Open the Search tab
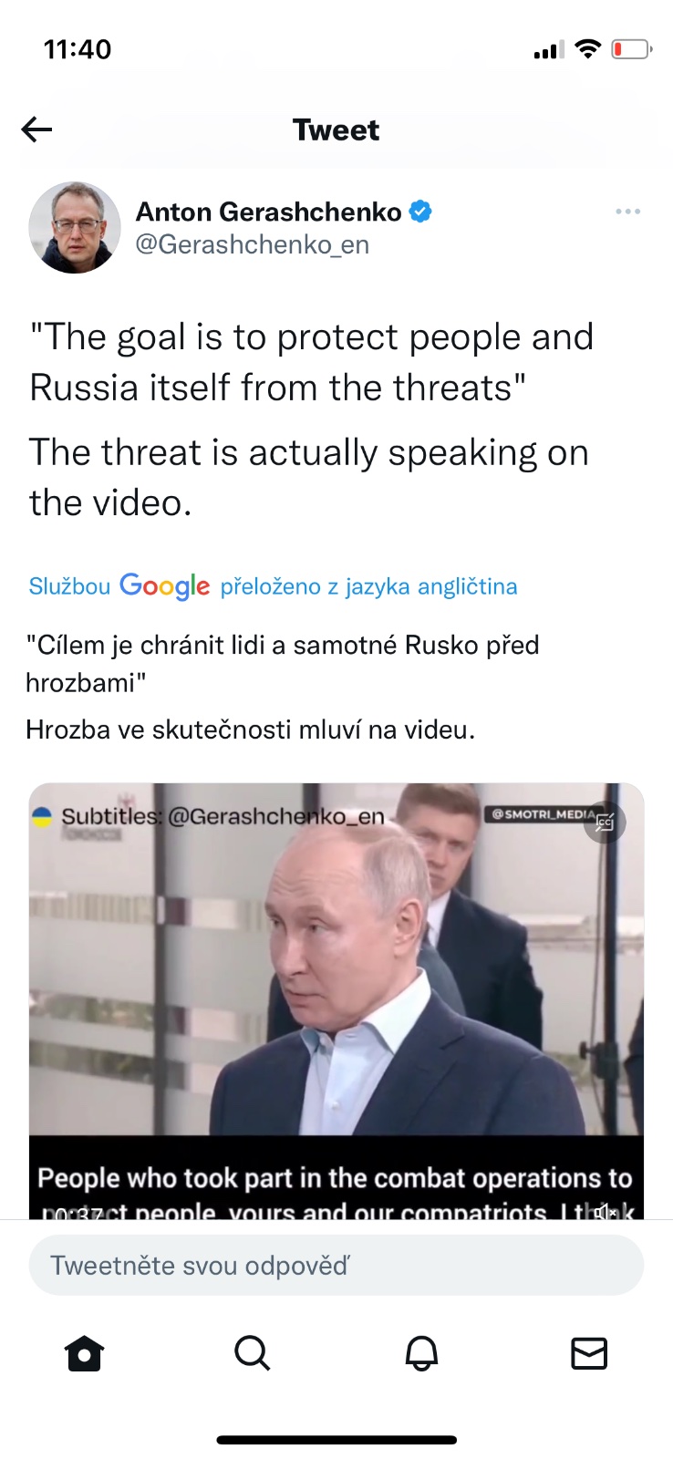The image size is (673, 1459). tap(253, 1353)
